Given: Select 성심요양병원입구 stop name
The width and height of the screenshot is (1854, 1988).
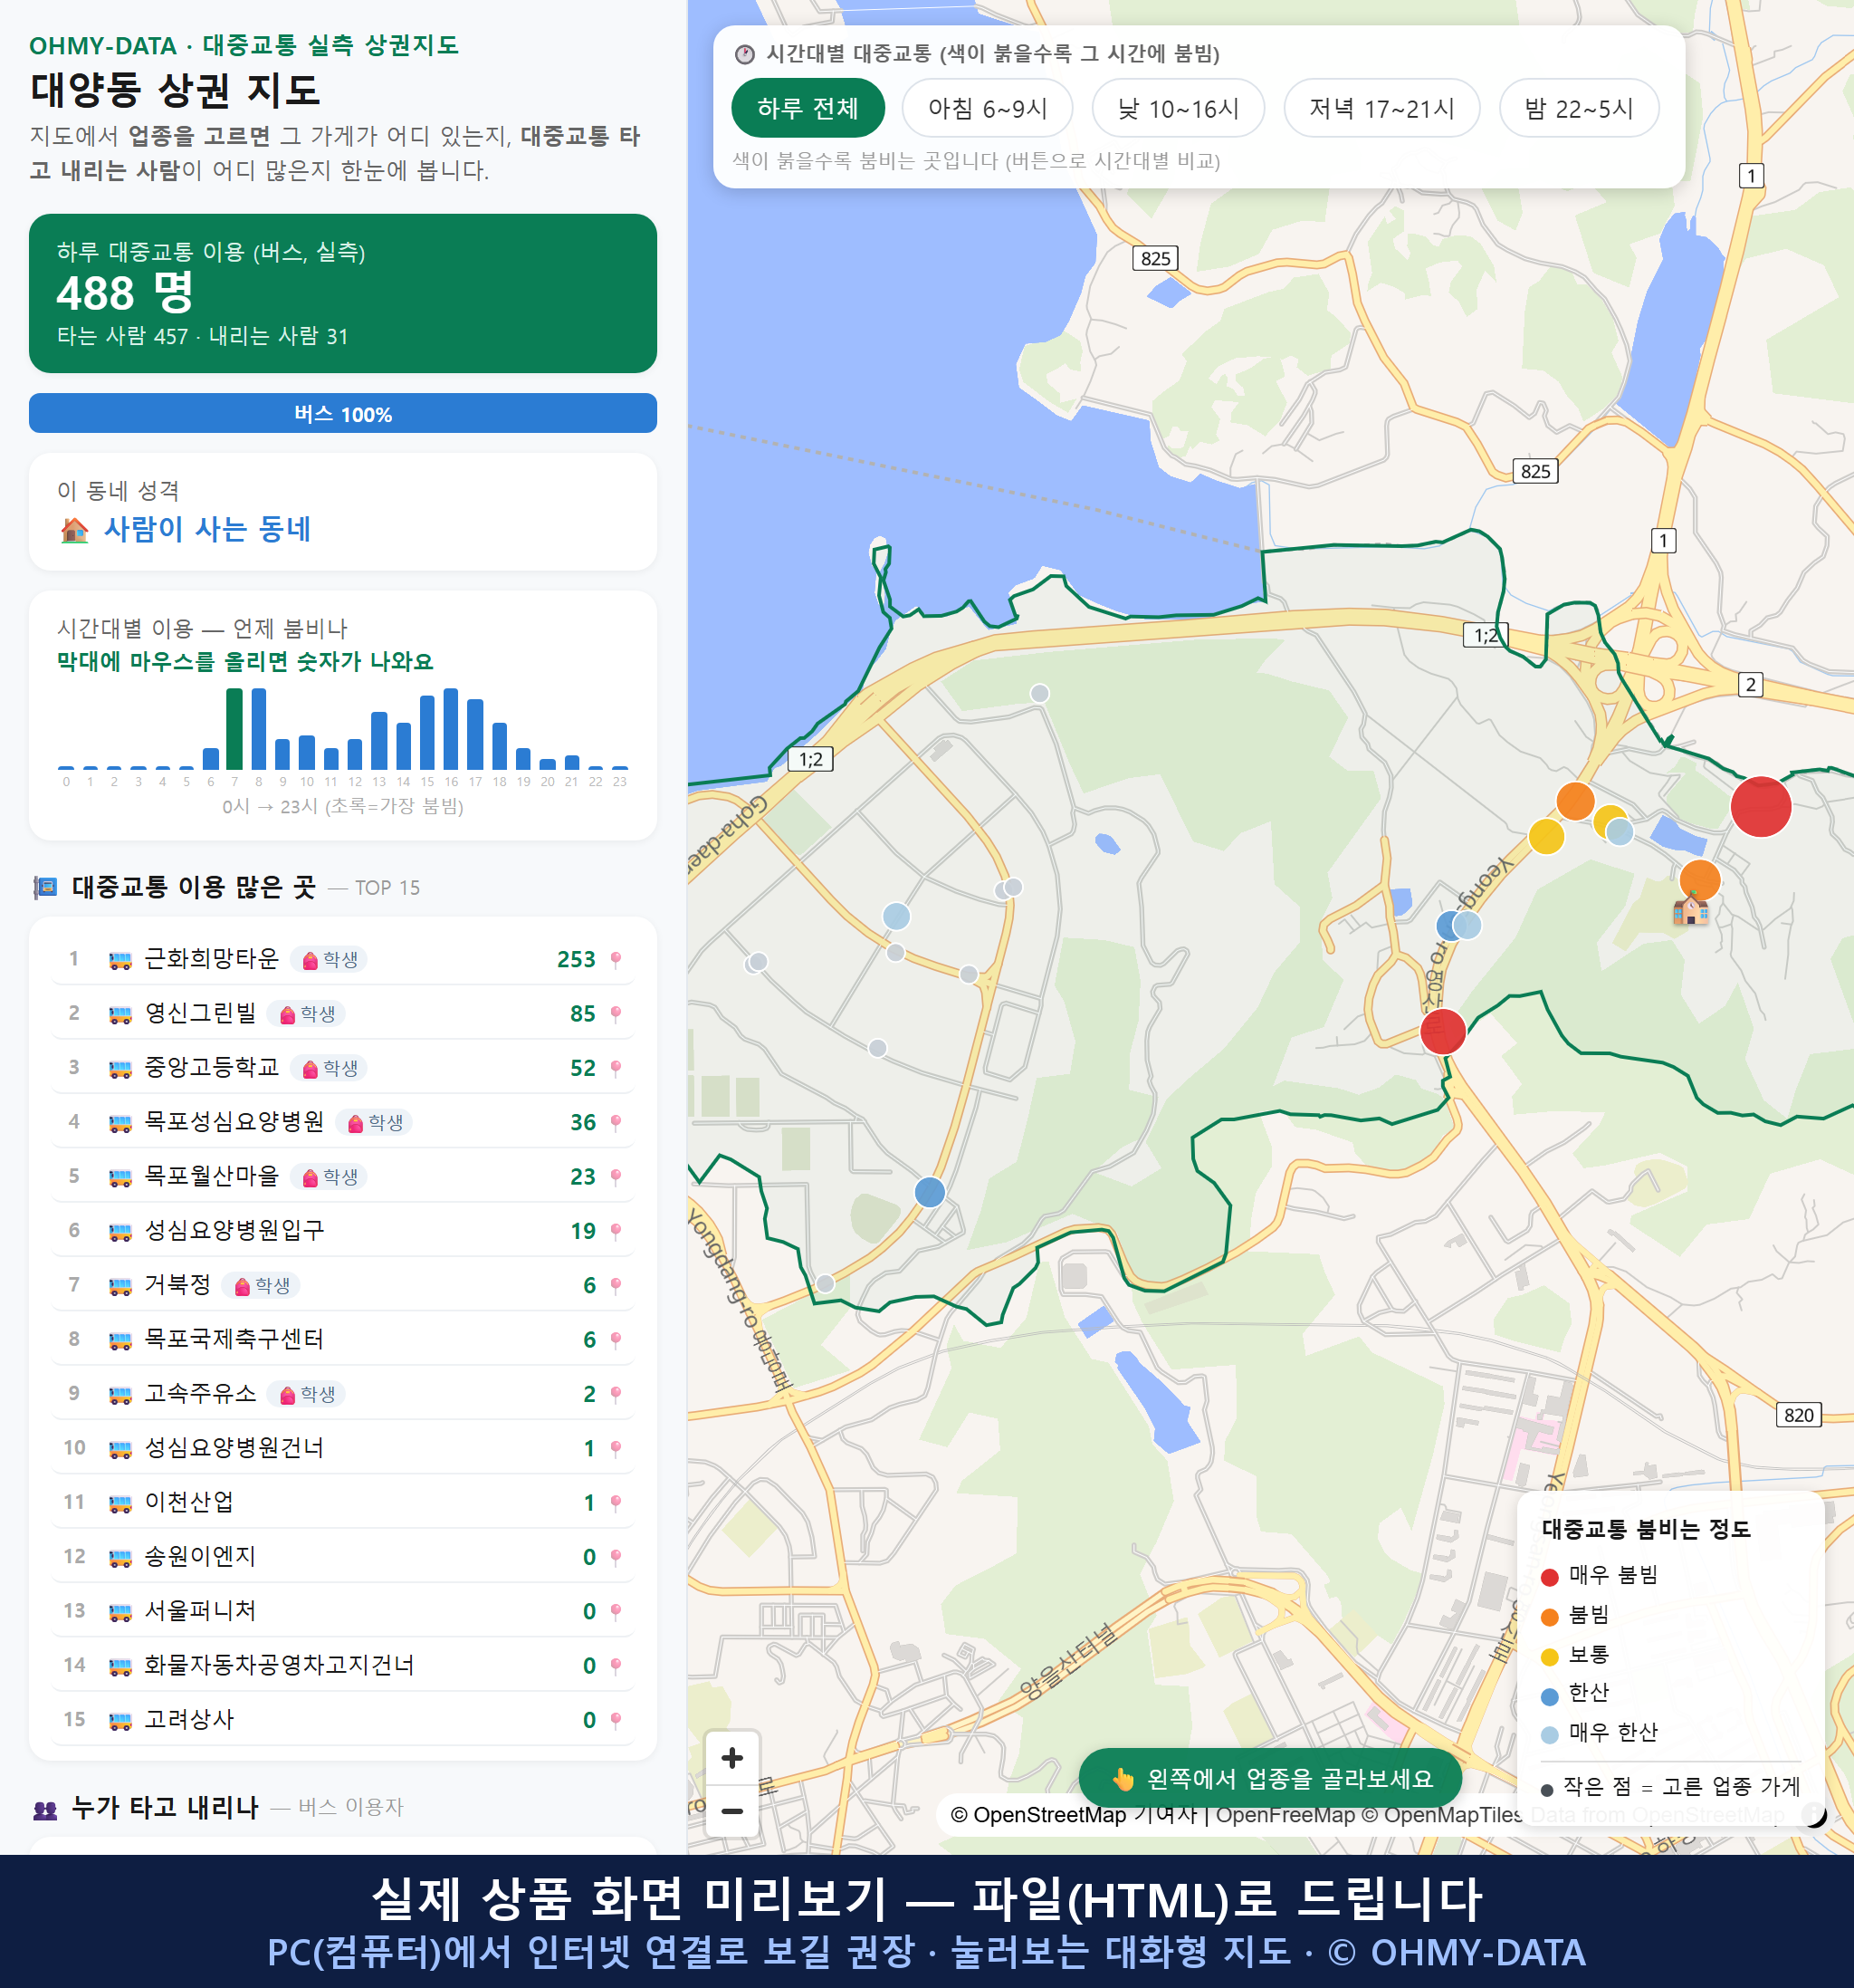Looking at the screenshot, I should pos(234,1231).
